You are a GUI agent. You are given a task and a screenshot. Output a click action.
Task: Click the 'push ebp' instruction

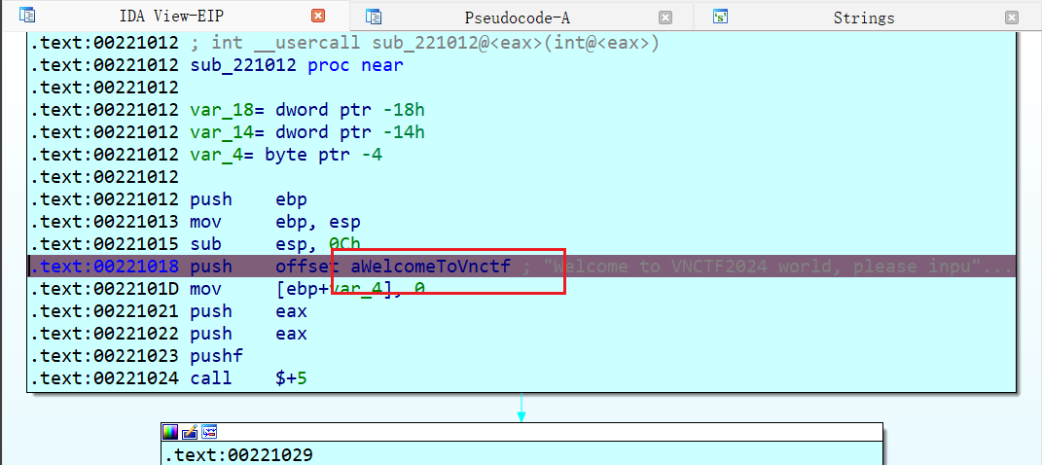(248, 199)
